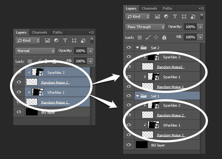
Task: Click pixel layer filter icon in right panel
Action: (x=157, y=17)
